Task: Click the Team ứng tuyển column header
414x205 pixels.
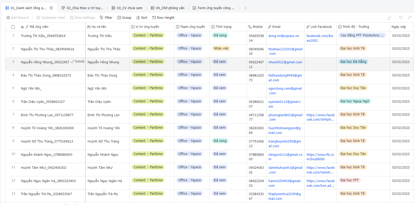Action: pos(192,27)
